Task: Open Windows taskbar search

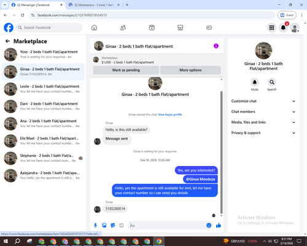Action: tap(17, 241)
